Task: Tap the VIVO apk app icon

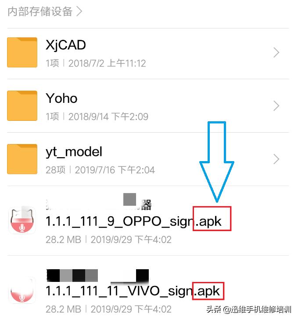Action: (22, 290)
